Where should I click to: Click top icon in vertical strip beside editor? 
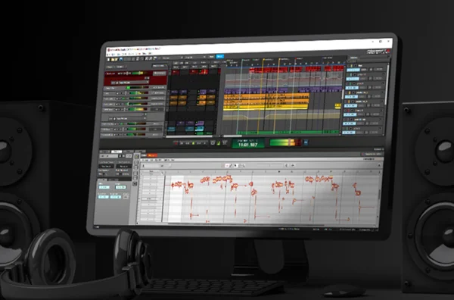click(x=137, y=157)
